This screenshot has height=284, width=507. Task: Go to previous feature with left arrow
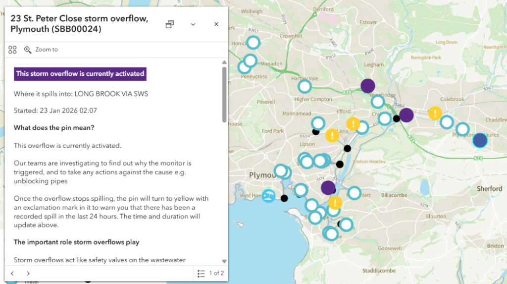coord(12,273)
